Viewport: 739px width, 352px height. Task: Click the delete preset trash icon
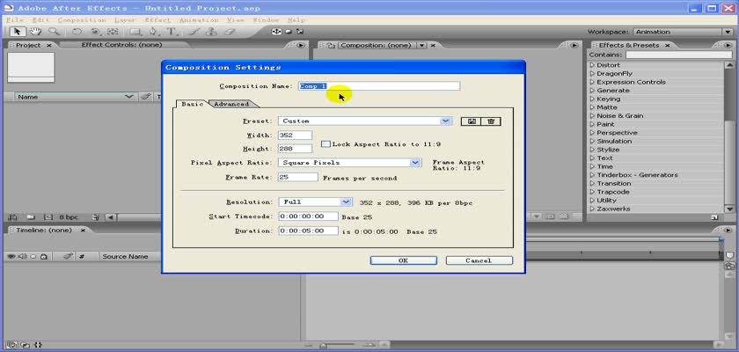click(491, 121)
